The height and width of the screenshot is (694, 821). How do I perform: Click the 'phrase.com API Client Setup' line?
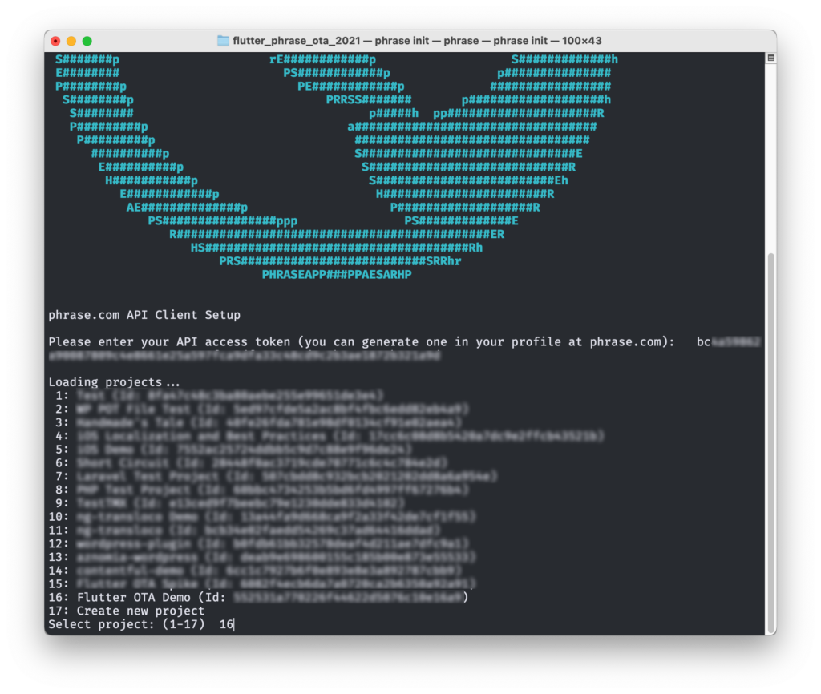pos(144,315)
